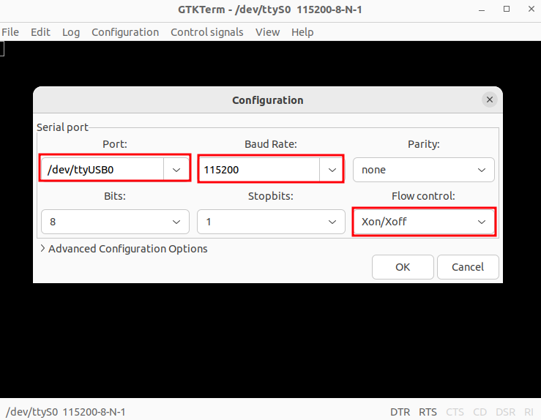The image size is (541, 420).
Task: Open the File menu
Action: click(x=10, y=32)
